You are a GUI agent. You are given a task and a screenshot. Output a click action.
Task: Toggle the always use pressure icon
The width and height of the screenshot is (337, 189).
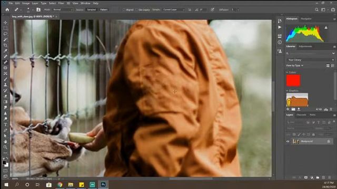[212, 9]
